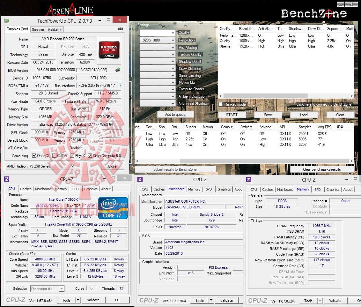The width and height of the screenshot is (361, 307).
Task: Switch to the Validation tab in GPU-Z
Action: pyautogui.click(x=55, y=29)
